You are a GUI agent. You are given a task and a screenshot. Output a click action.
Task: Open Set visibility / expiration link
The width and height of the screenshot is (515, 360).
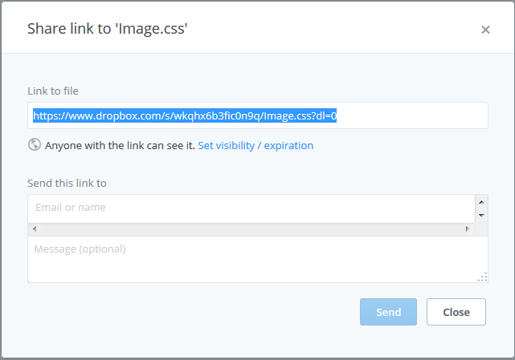click(x=255, y=146)
